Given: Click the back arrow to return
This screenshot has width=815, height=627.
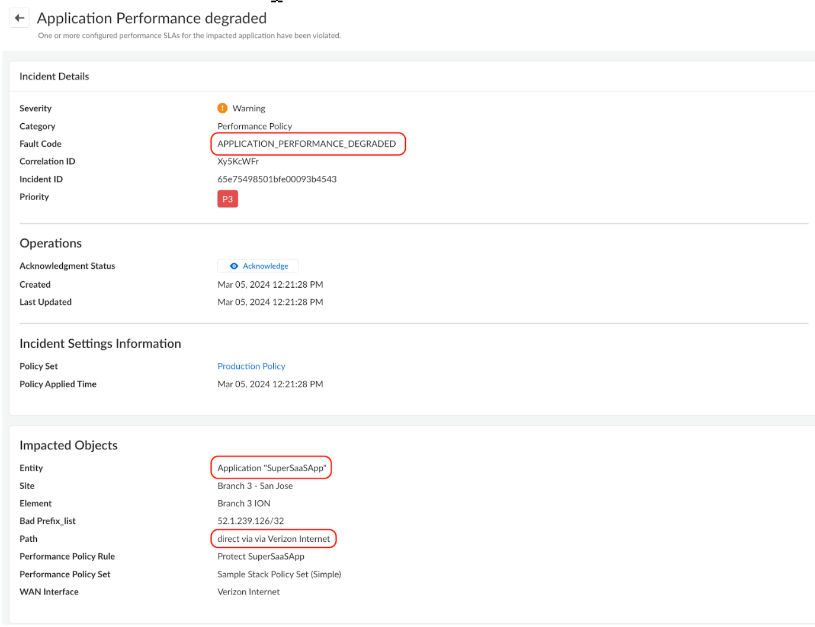Looking at the screenshot, I should coord(18,17).
